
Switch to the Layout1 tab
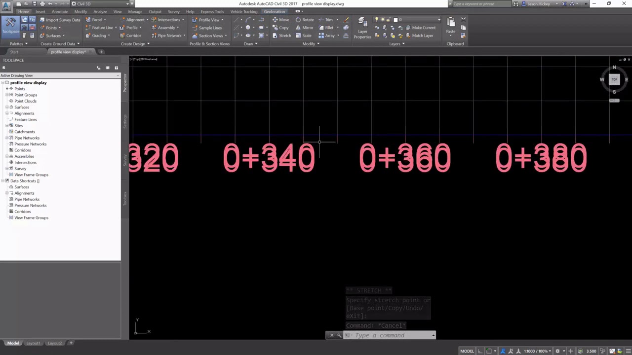[33, 343]
